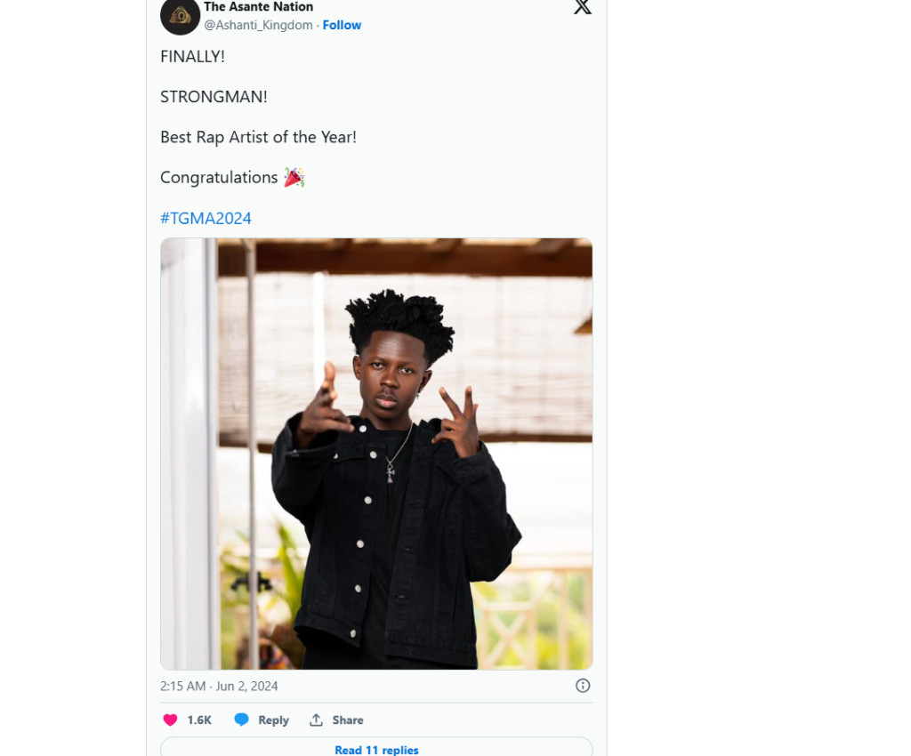Click the blue reply speech bubble icon
This screenshot has height=756, width=911.
pos(241,720)
